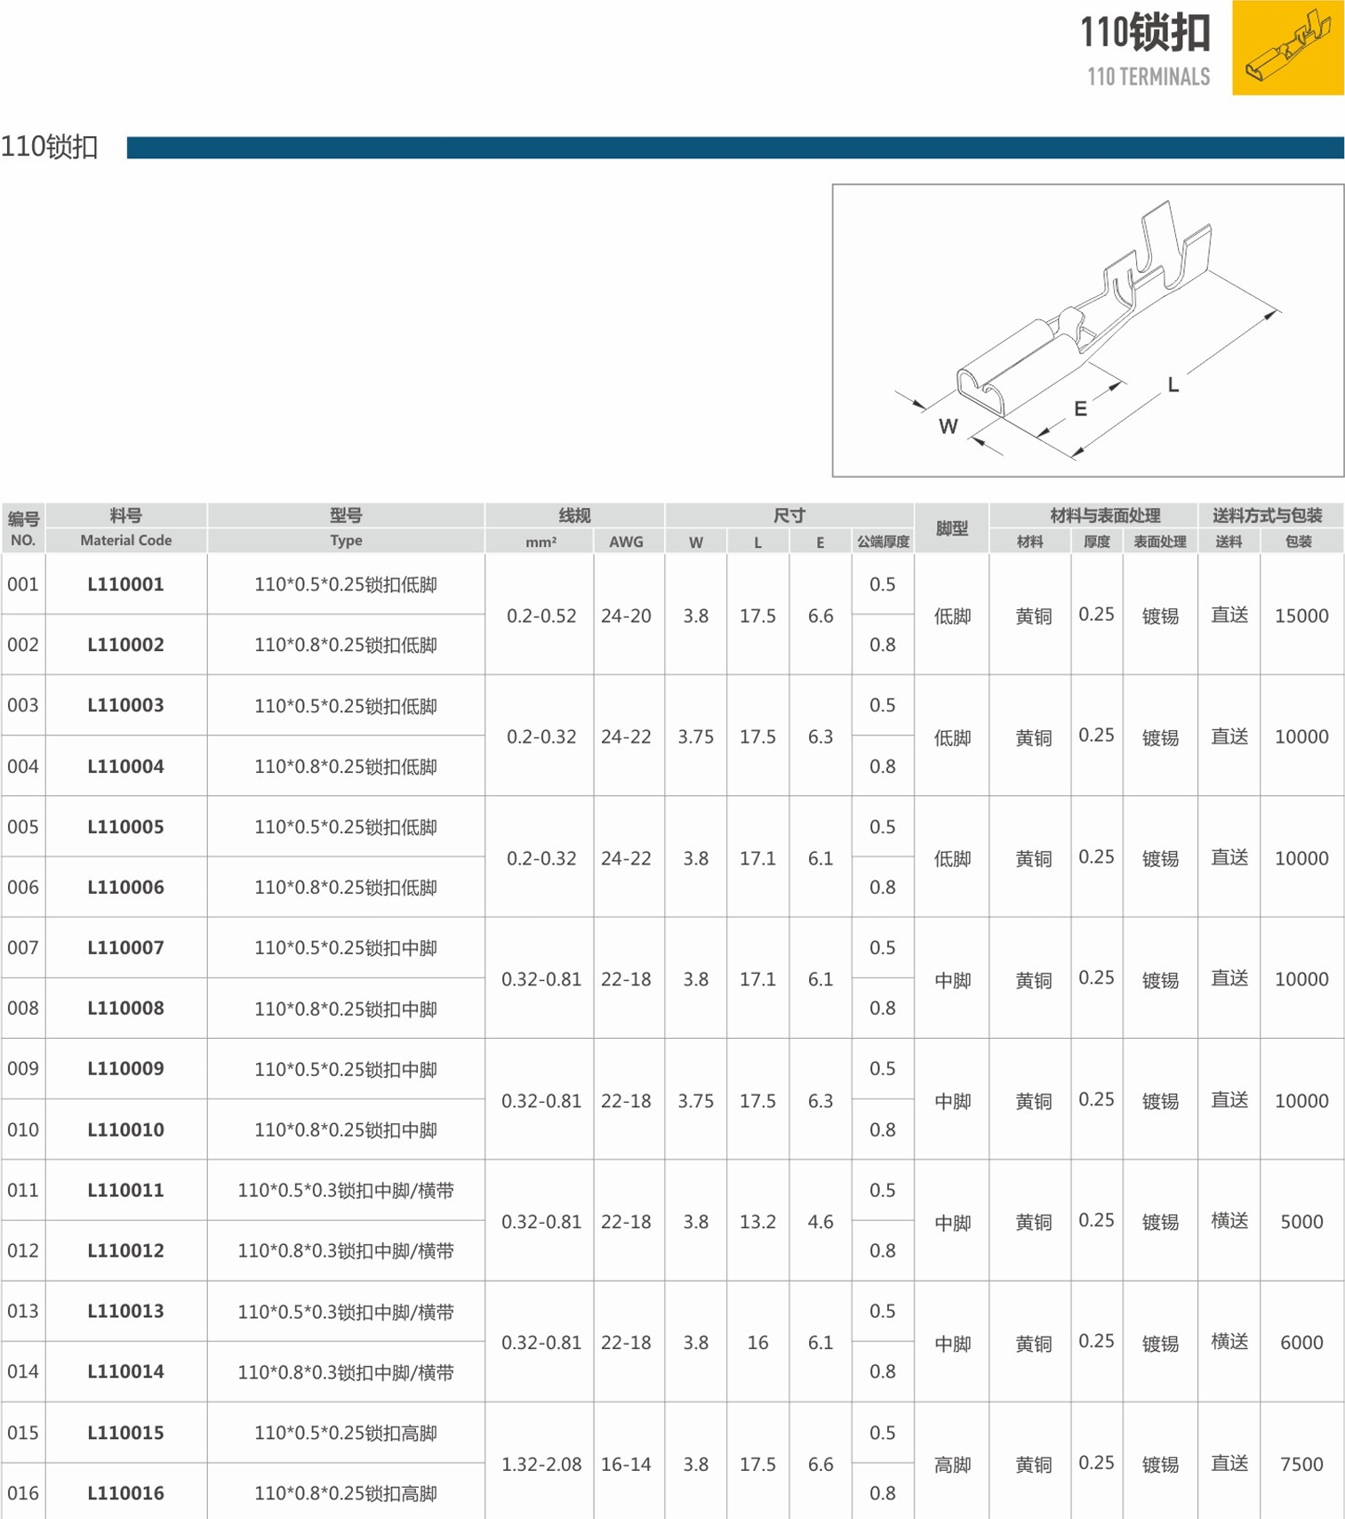Click the 13.2 length value cell
The height and width of the screenshot is (1519, 1345).
tap(757, 1222)
